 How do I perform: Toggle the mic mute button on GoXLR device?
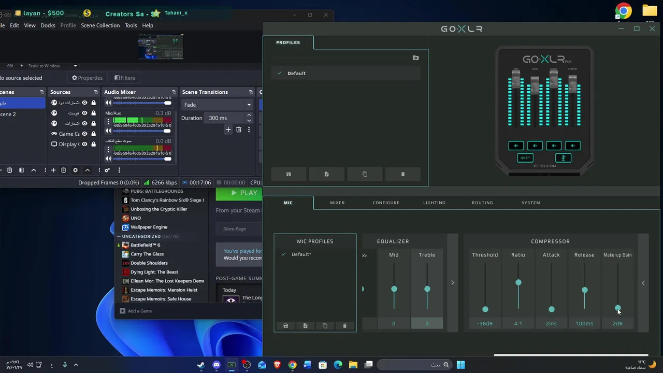click(563, 158)
